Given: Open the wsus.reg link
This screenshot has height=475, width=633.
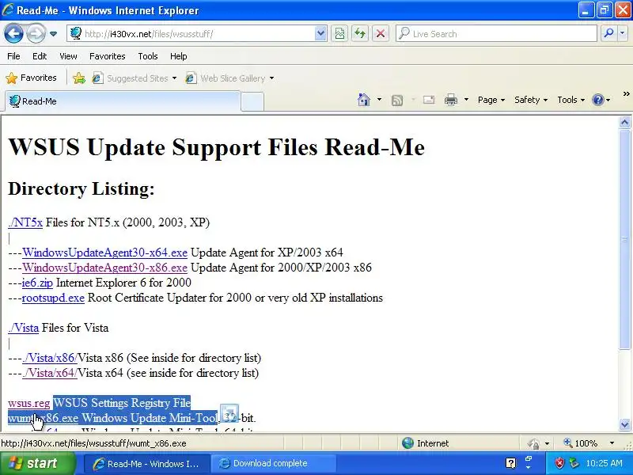Looking at the screenshot, I should click(29, 403).
